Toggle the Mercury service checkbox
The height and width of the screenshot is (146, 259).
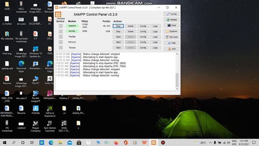(61, 42)
